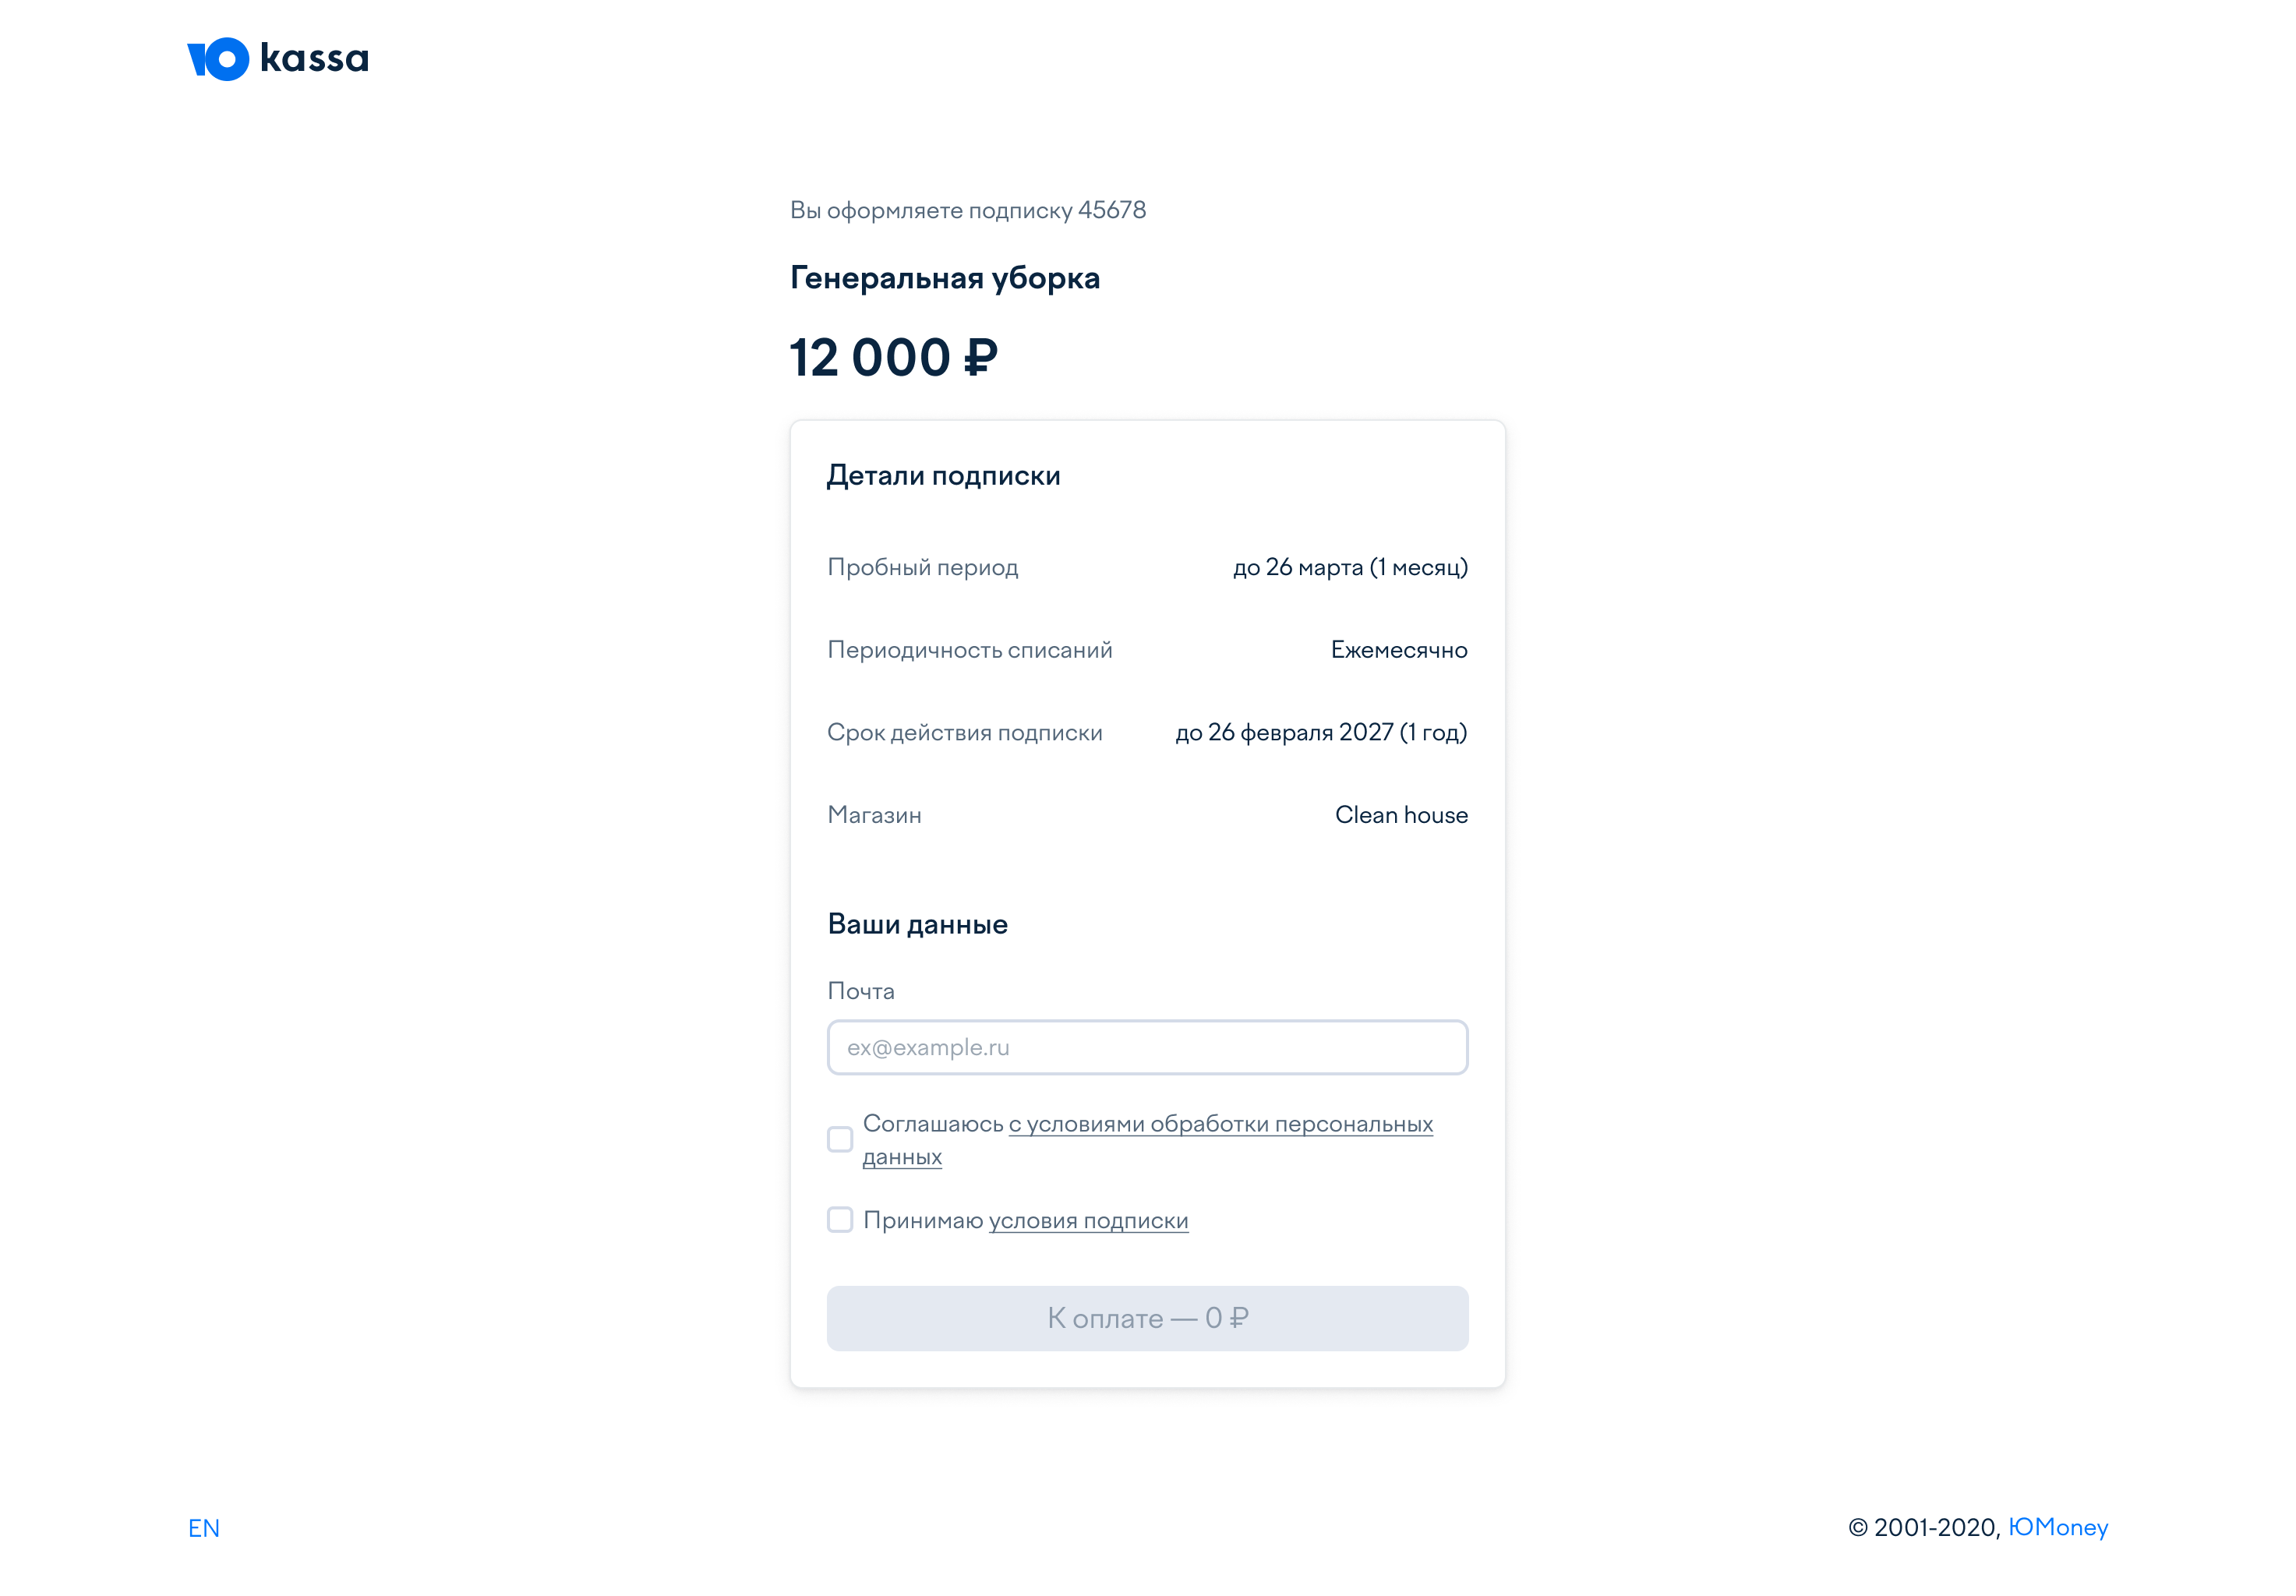The height and width of the screenshot is (1596, 2296).
Task: Open the personal data processing terms link
Action: pyautogui.click(x=1148, y=1139)
